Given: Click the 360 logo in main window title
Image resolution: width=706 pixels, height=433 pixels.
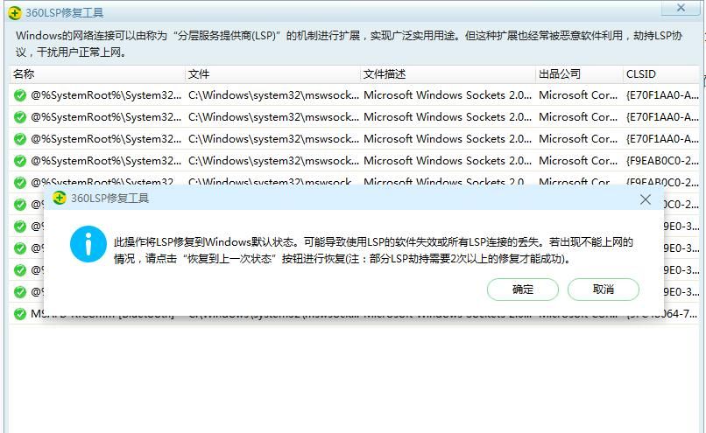Looking at the screenshot, I should (15, 13).
